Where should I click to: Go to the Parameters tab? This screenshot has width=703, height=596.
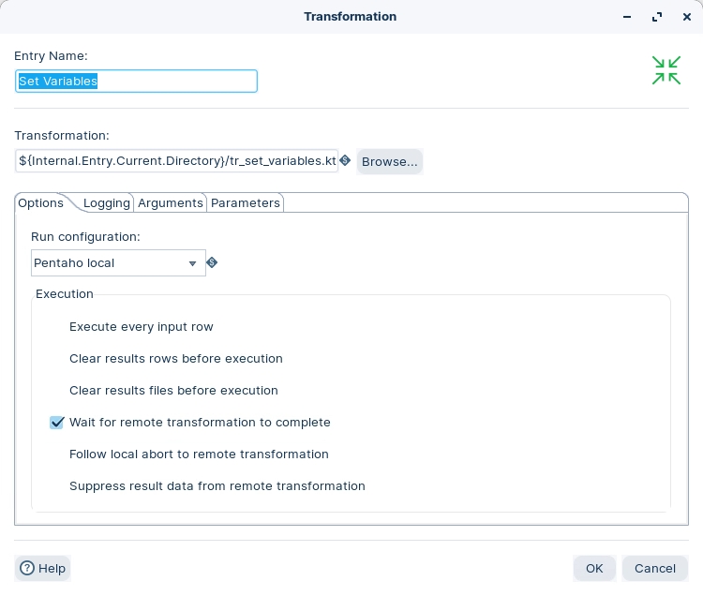(245, 203)
